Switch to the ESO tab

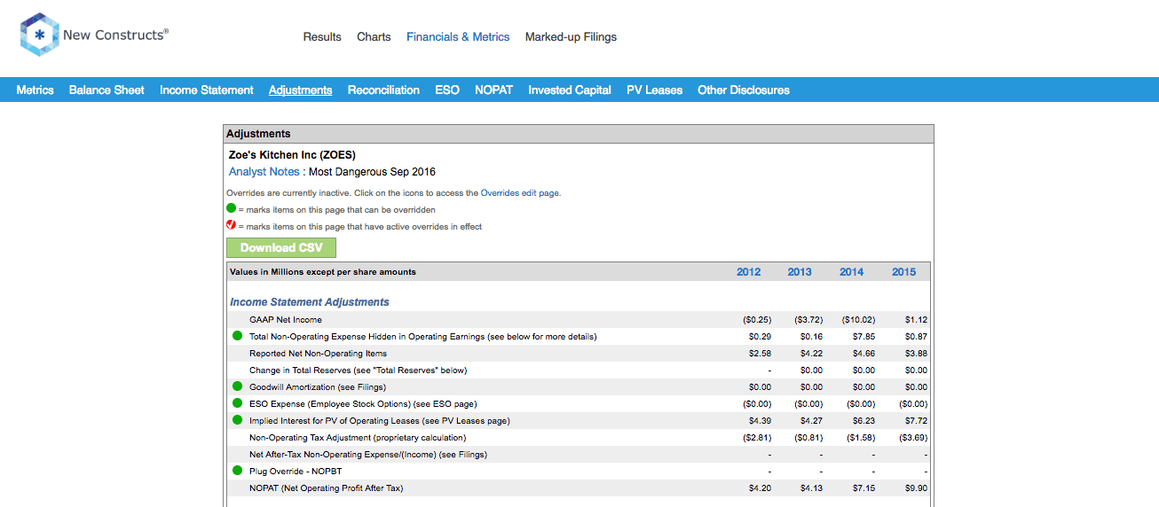447,90
